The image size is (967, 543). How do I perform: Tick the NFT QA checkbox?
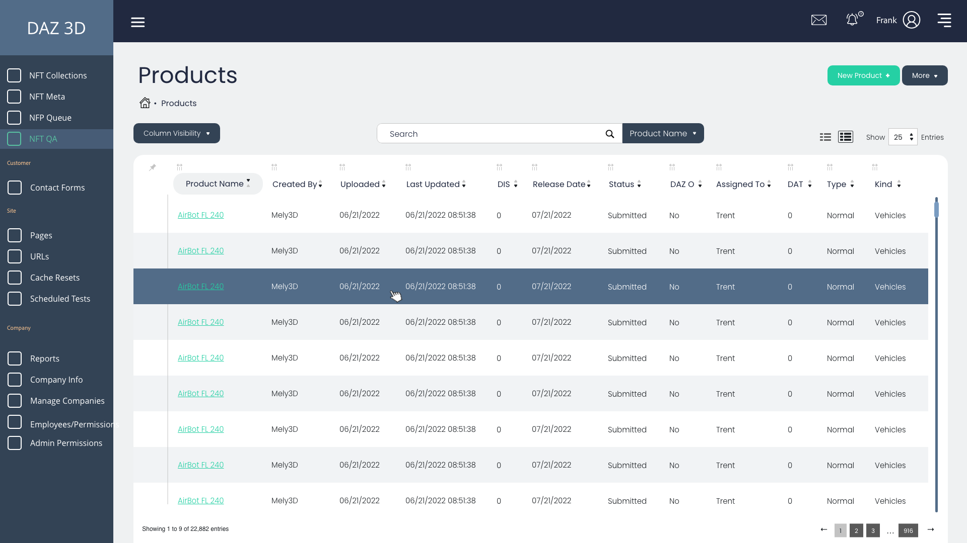point(14,139)
